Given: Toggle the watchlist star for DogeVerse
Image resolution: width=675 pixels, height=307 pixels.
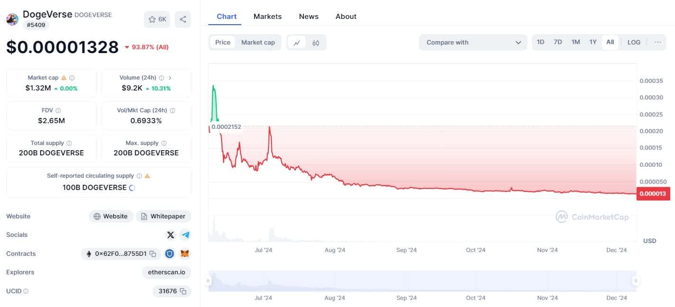Looking at the screenshot, I should pos(152,19).
